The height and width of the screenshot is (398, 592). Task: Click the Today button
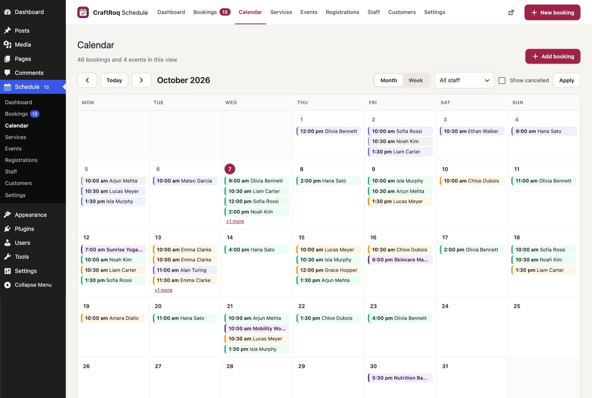114,80
